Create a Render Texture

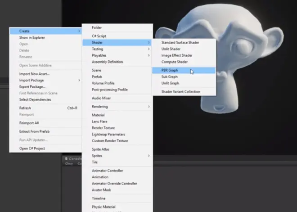[x=117, y=128]
